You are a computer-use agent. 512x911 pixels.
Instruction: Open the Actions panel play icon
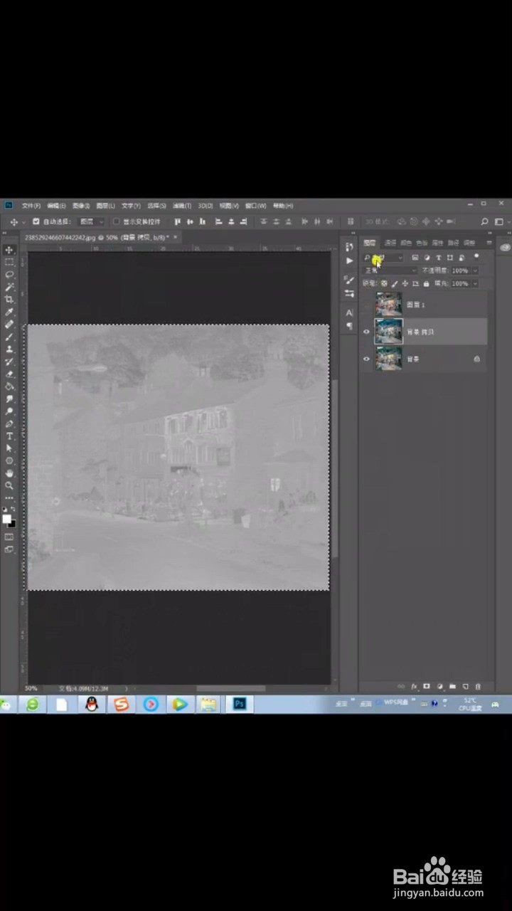[x=349, y=261]
